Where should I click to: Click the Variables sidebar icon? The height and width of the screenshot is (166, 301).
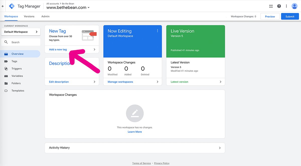click(6, 76)
